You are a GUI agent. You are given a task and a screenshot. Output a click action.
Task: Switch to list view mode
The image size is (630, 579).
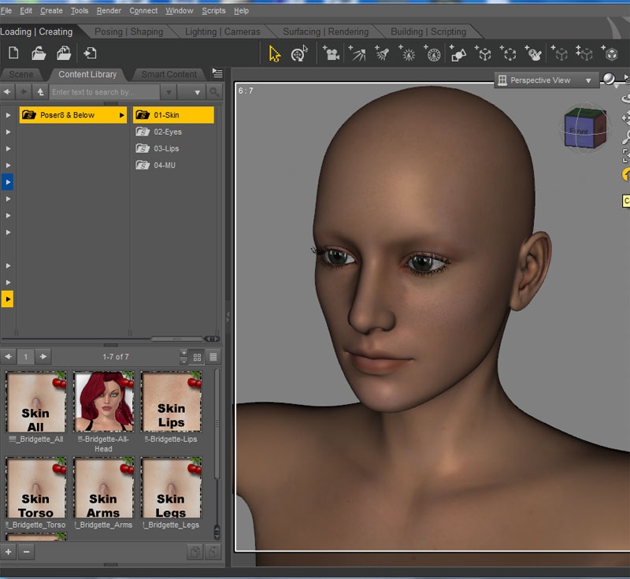(213, 357)
